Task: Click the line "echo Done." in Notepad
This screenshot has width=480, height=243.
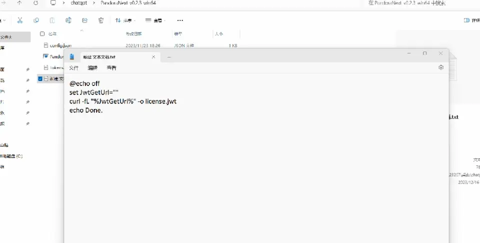Action: (85, 110)
